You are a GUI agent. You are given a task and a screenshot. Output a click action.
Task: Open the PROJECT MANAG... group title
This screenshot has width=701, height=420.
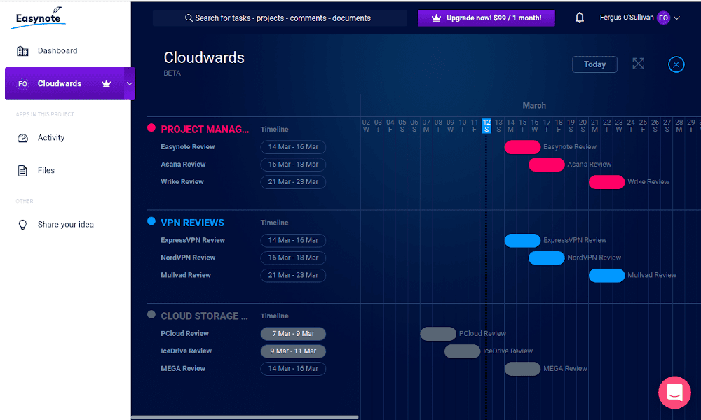[x=205, y=129]
